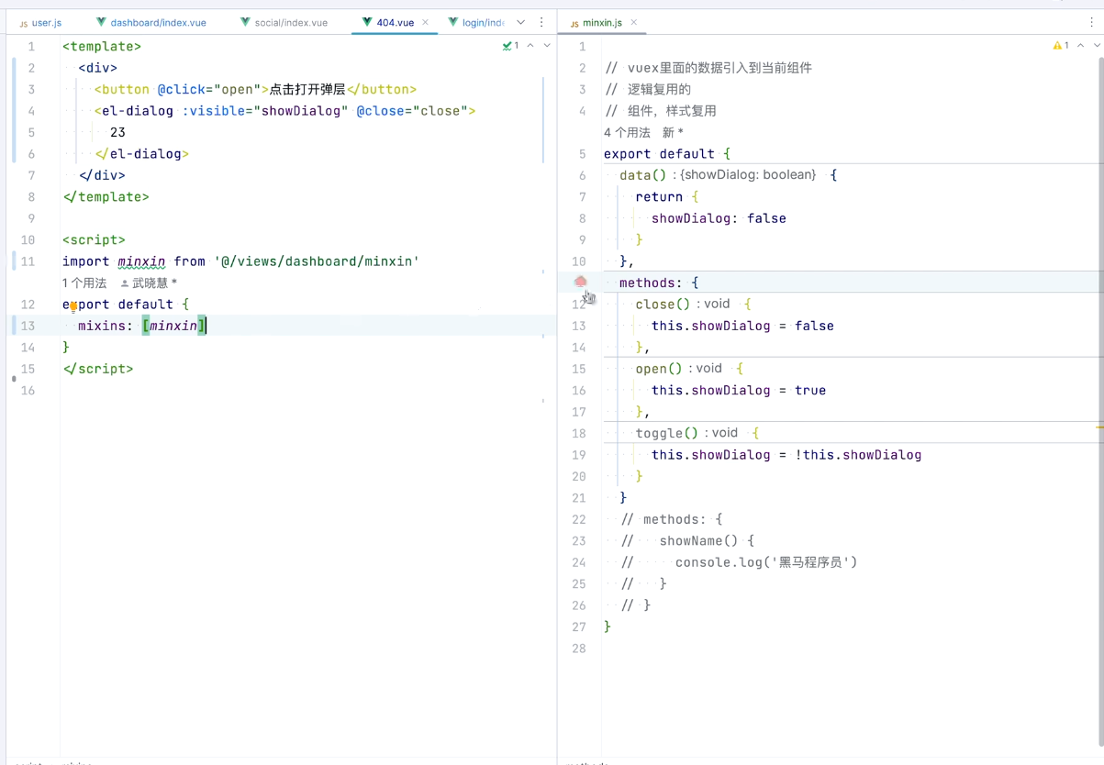The image size is (1104, 765).
Task: Open right editor tab options menu
Action: pyautogui.click(x=1091, y=22)
